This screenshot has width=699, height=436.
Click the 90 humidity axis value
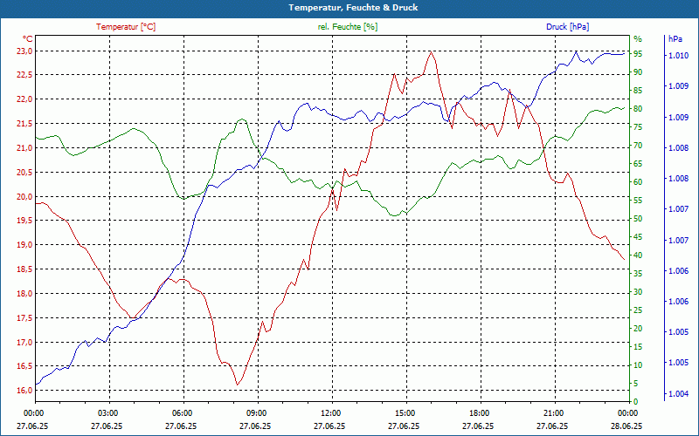tap(638, 72)
